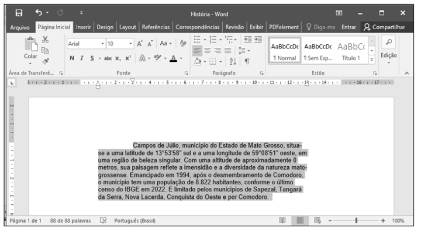Screen dimensions: 421x231
Task: Click the Save icon in title bar
Action: 19,13
